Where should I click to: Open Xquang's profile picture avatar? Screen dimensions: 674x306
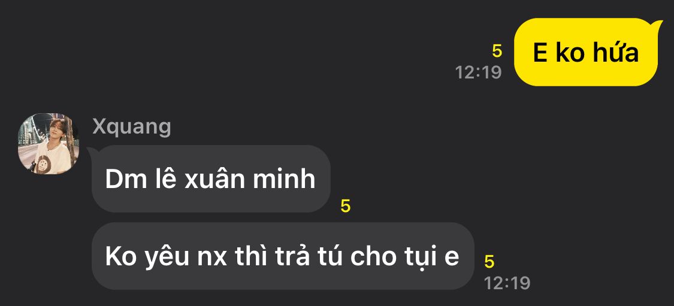(48, 144)
